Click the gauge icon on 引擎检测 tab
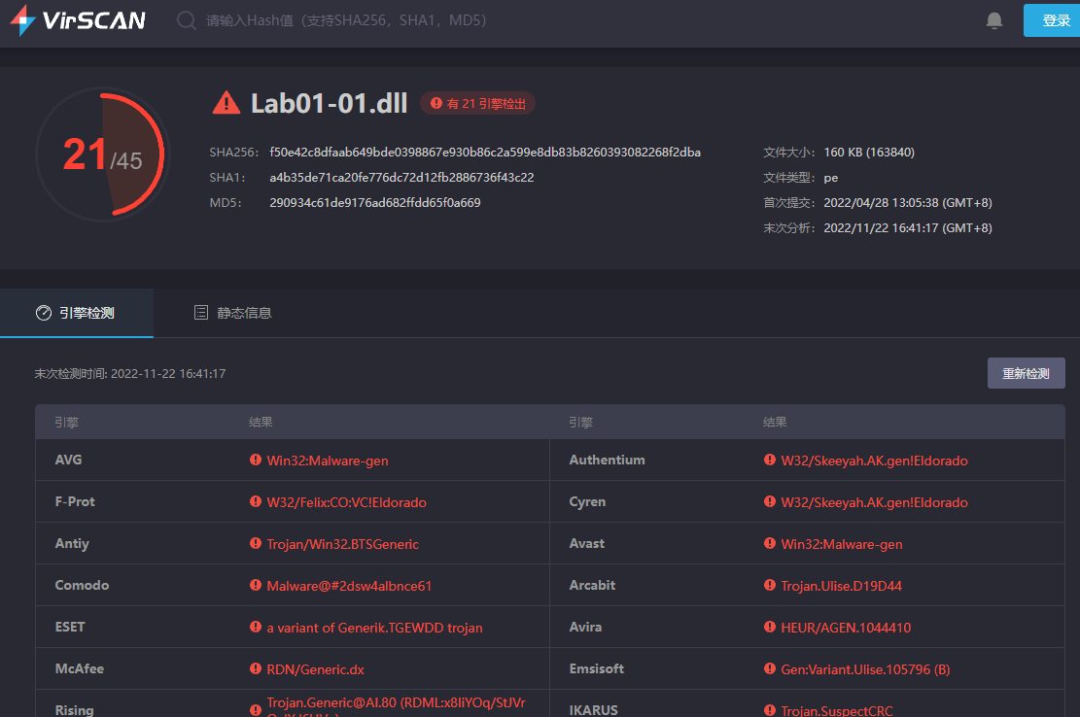 (x=44, y=313)
